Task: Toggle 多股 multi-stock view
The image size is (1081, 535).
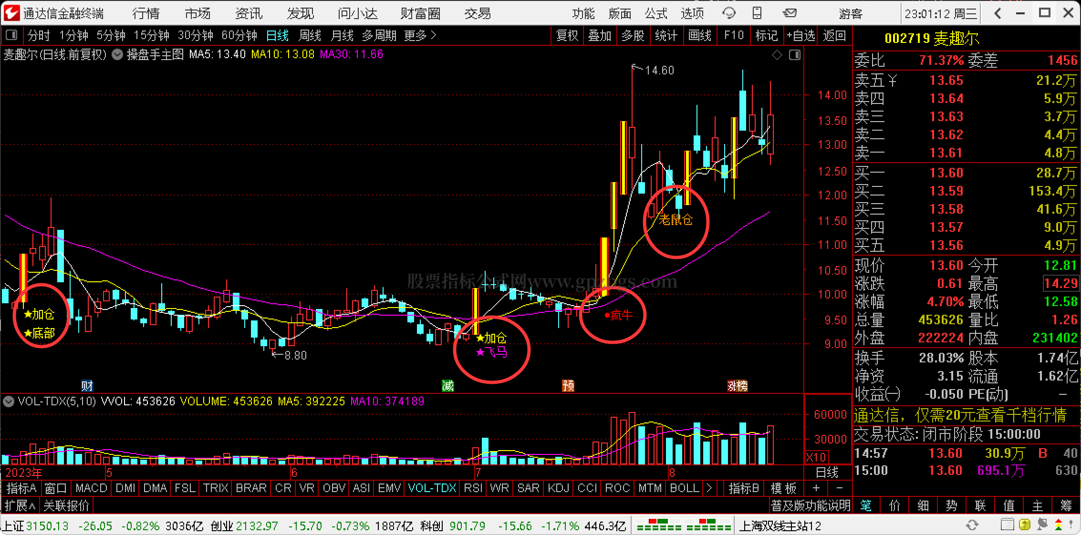Action: click(633, 35)
